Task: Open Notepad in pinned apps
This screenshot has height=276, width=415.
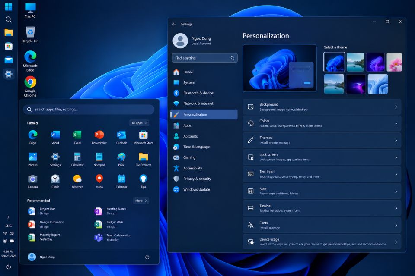Action: tap(99, 159)
